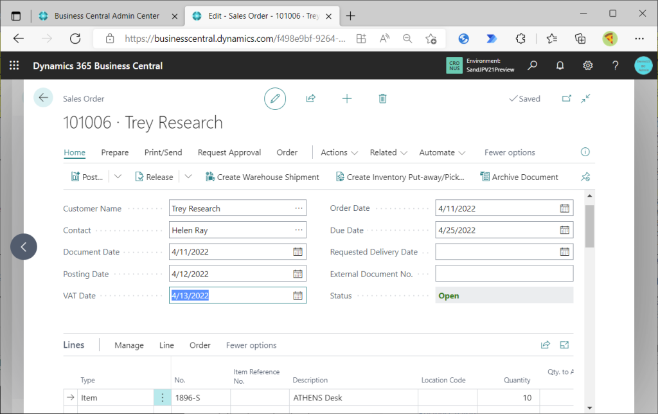Screen dimensions: 658x414
Task: Open row options for the Item line
Action: coord(163,397)
